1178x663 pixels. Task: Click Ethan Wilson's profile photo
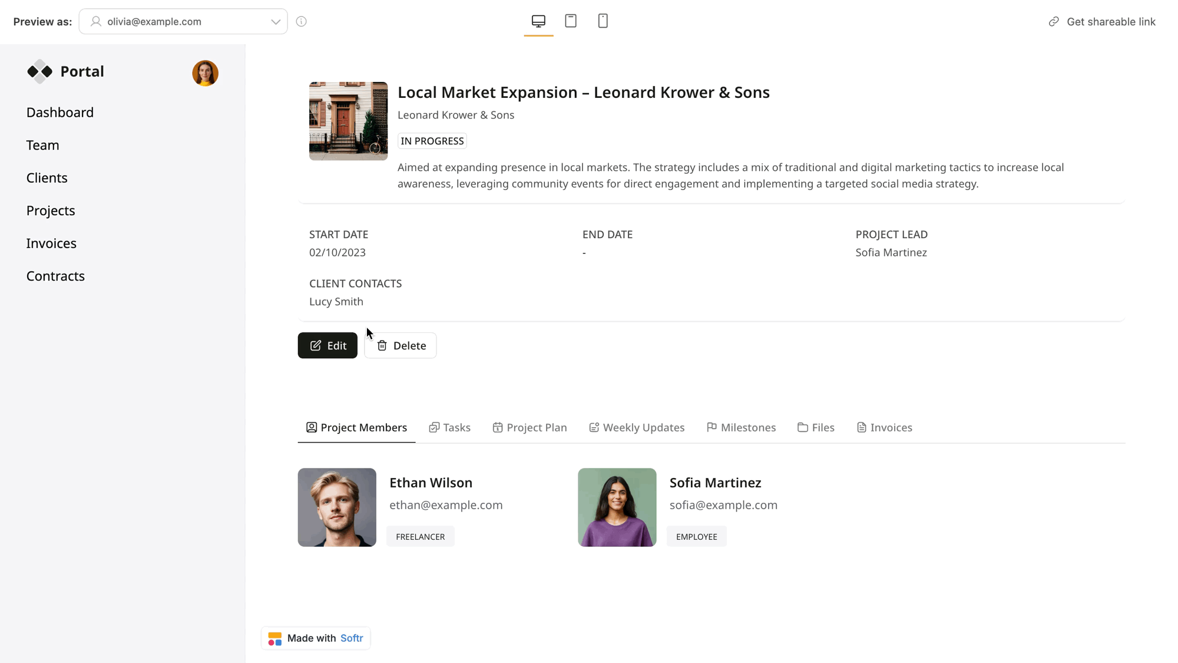(x=337, y=507)
